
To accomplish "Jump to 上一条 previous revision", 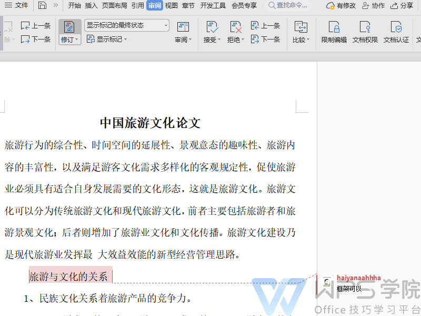I will (266, 25).
